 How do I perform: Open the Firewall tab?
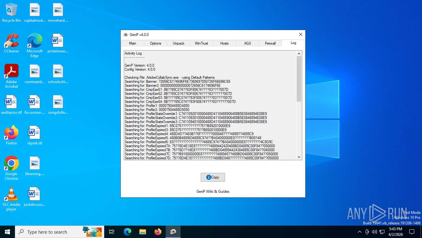pos(270,43)
